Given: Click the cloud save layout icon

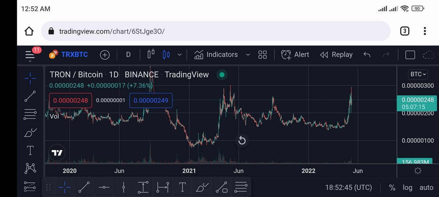Looking at the screenshot, I should click(429, 55).
